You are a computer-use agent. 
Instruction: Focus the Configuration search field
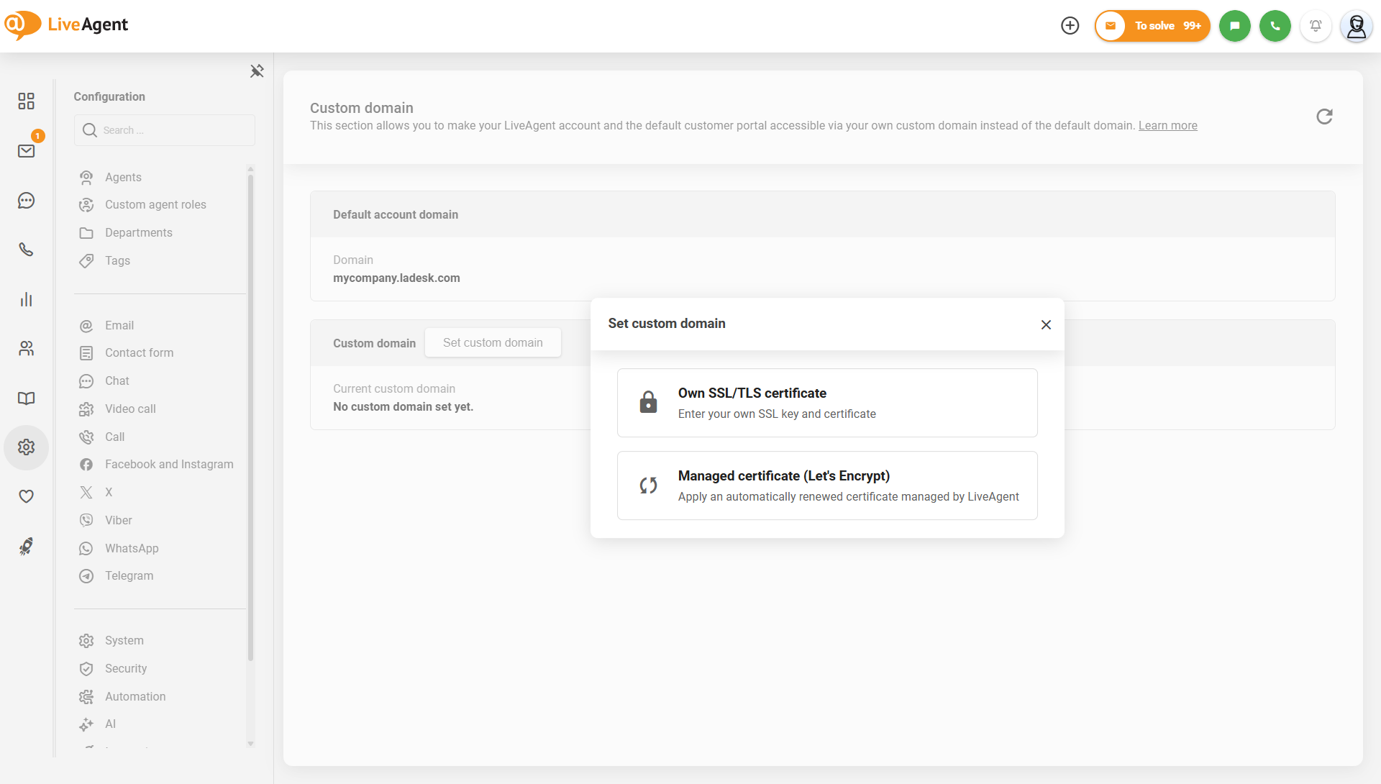click(165, 130)
